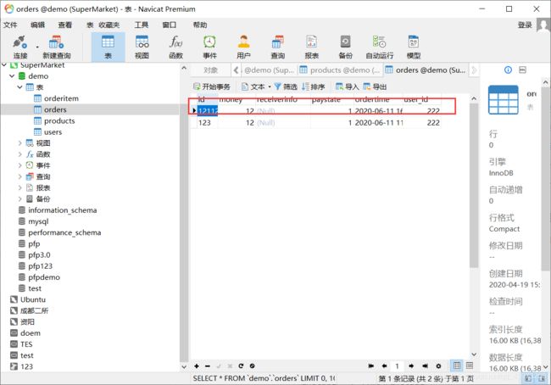Click the refresh icon in grid footer
Viewport: 551px width, 385px height.
[241, 366]
